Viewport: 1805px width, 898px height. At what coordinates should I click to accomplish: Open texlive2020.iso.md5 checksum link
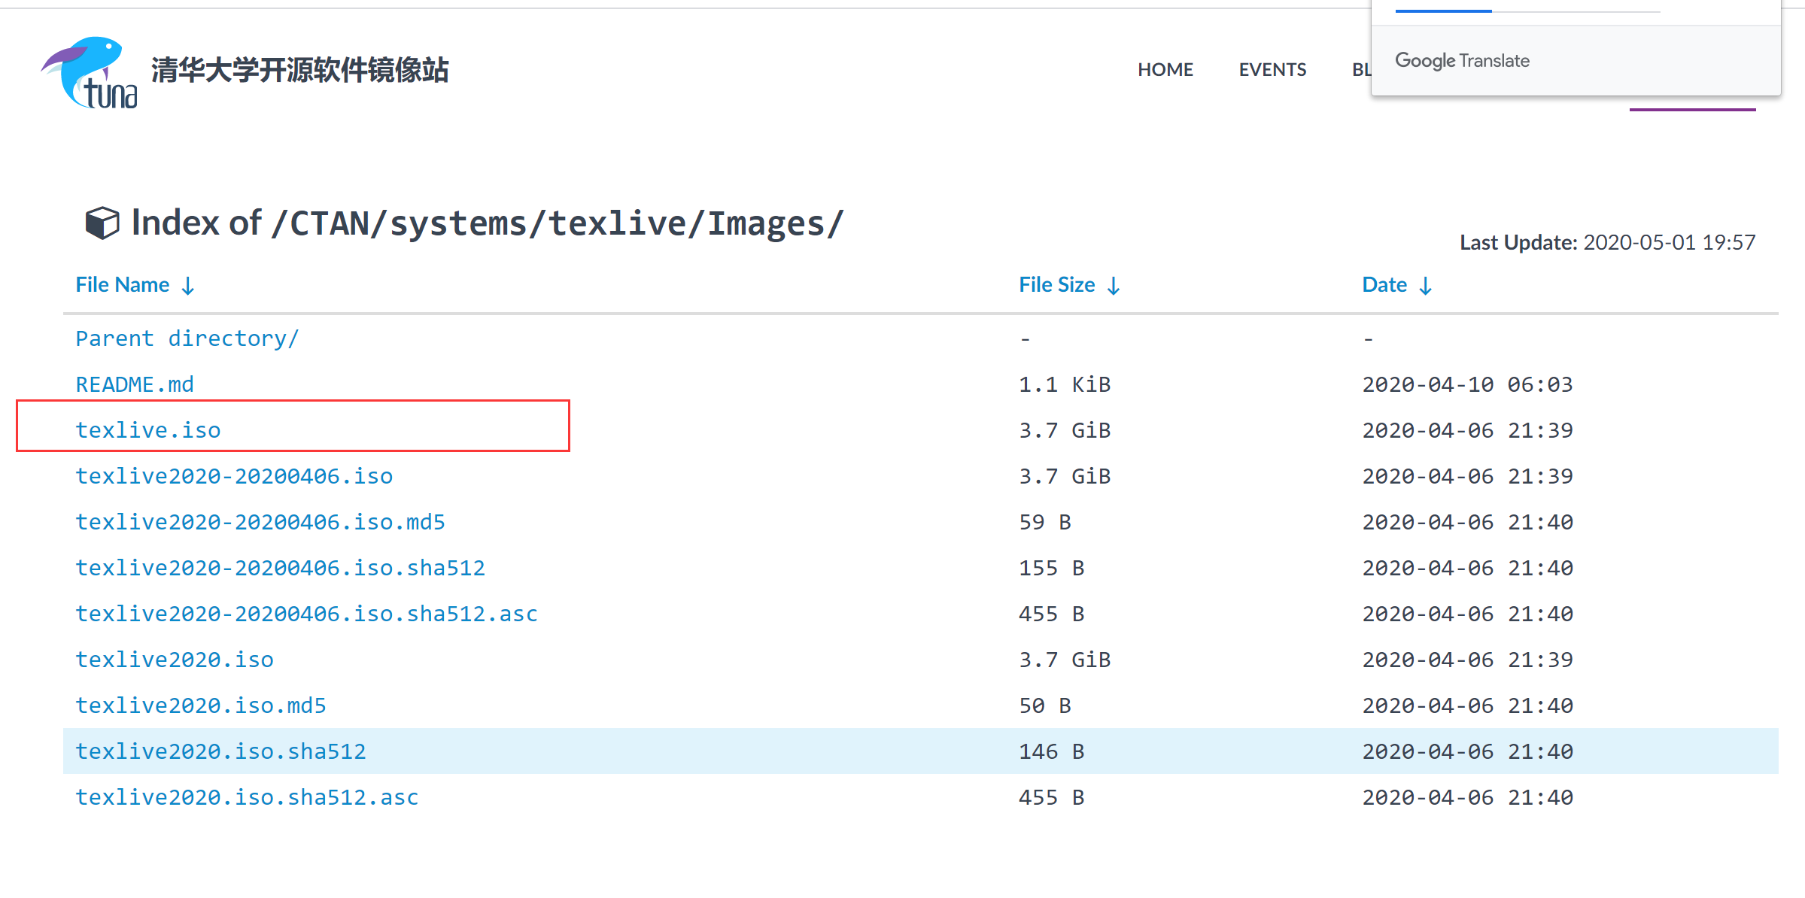click(201, 705)
